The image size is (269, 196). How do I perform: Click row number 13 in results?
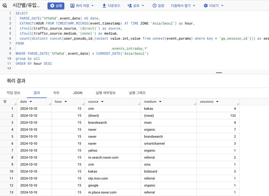tap(11, 192)
